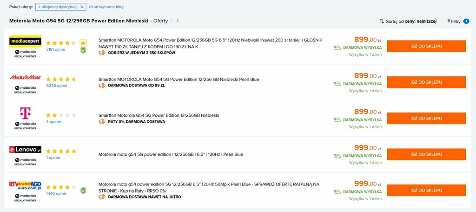Click green shield badge in RTV Euro AGD row
Screen dimensions: 476x212
(x=83, y=191)
